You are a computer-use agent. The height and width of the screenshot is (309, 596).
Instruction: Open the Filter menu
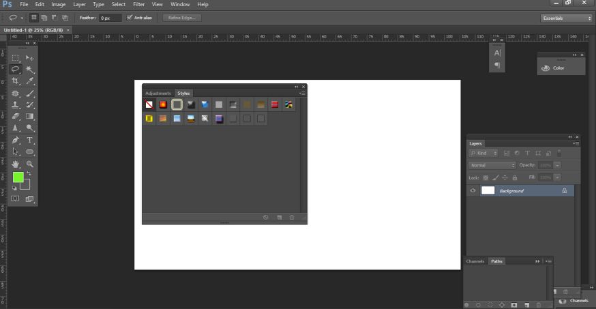pos(138,5)
